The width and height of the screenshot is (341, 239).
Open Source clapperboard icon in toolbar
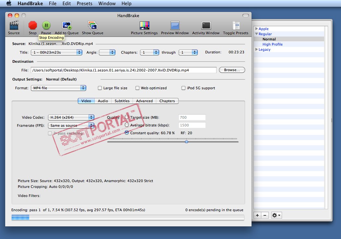point(14,26)
